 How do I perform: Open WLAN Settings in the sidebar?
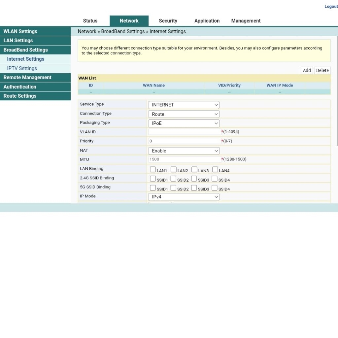click(x=35, y=31)
